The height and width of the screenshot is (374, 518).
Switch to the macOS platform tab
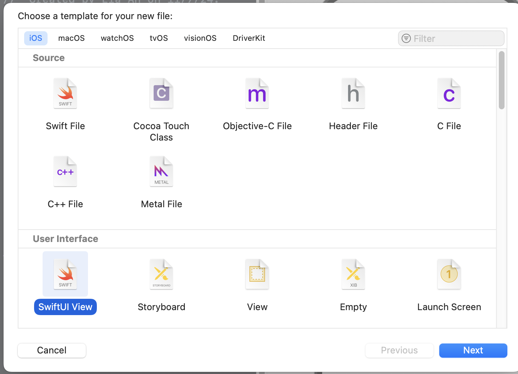coord(71,38)
